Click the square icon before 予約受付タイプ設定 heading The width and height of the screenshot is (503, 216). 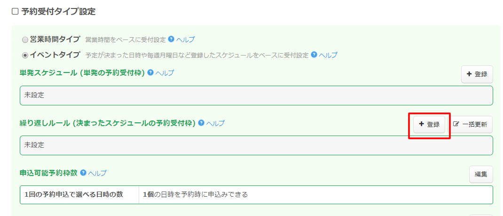click(15, 12)
